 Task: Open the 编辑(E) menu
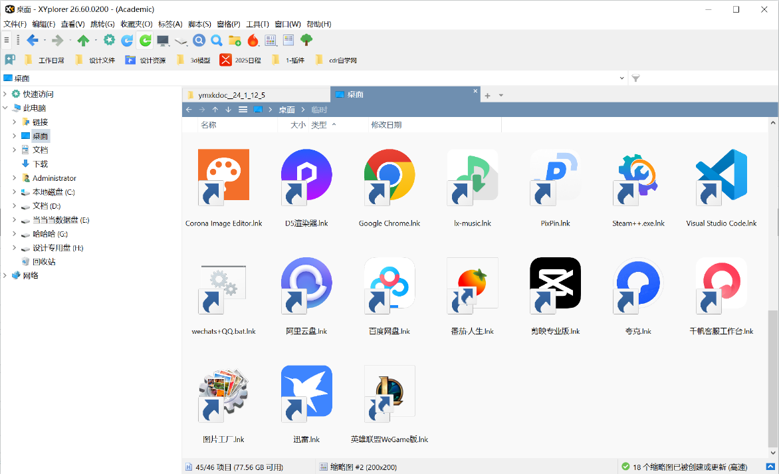(x=44, y=24)
